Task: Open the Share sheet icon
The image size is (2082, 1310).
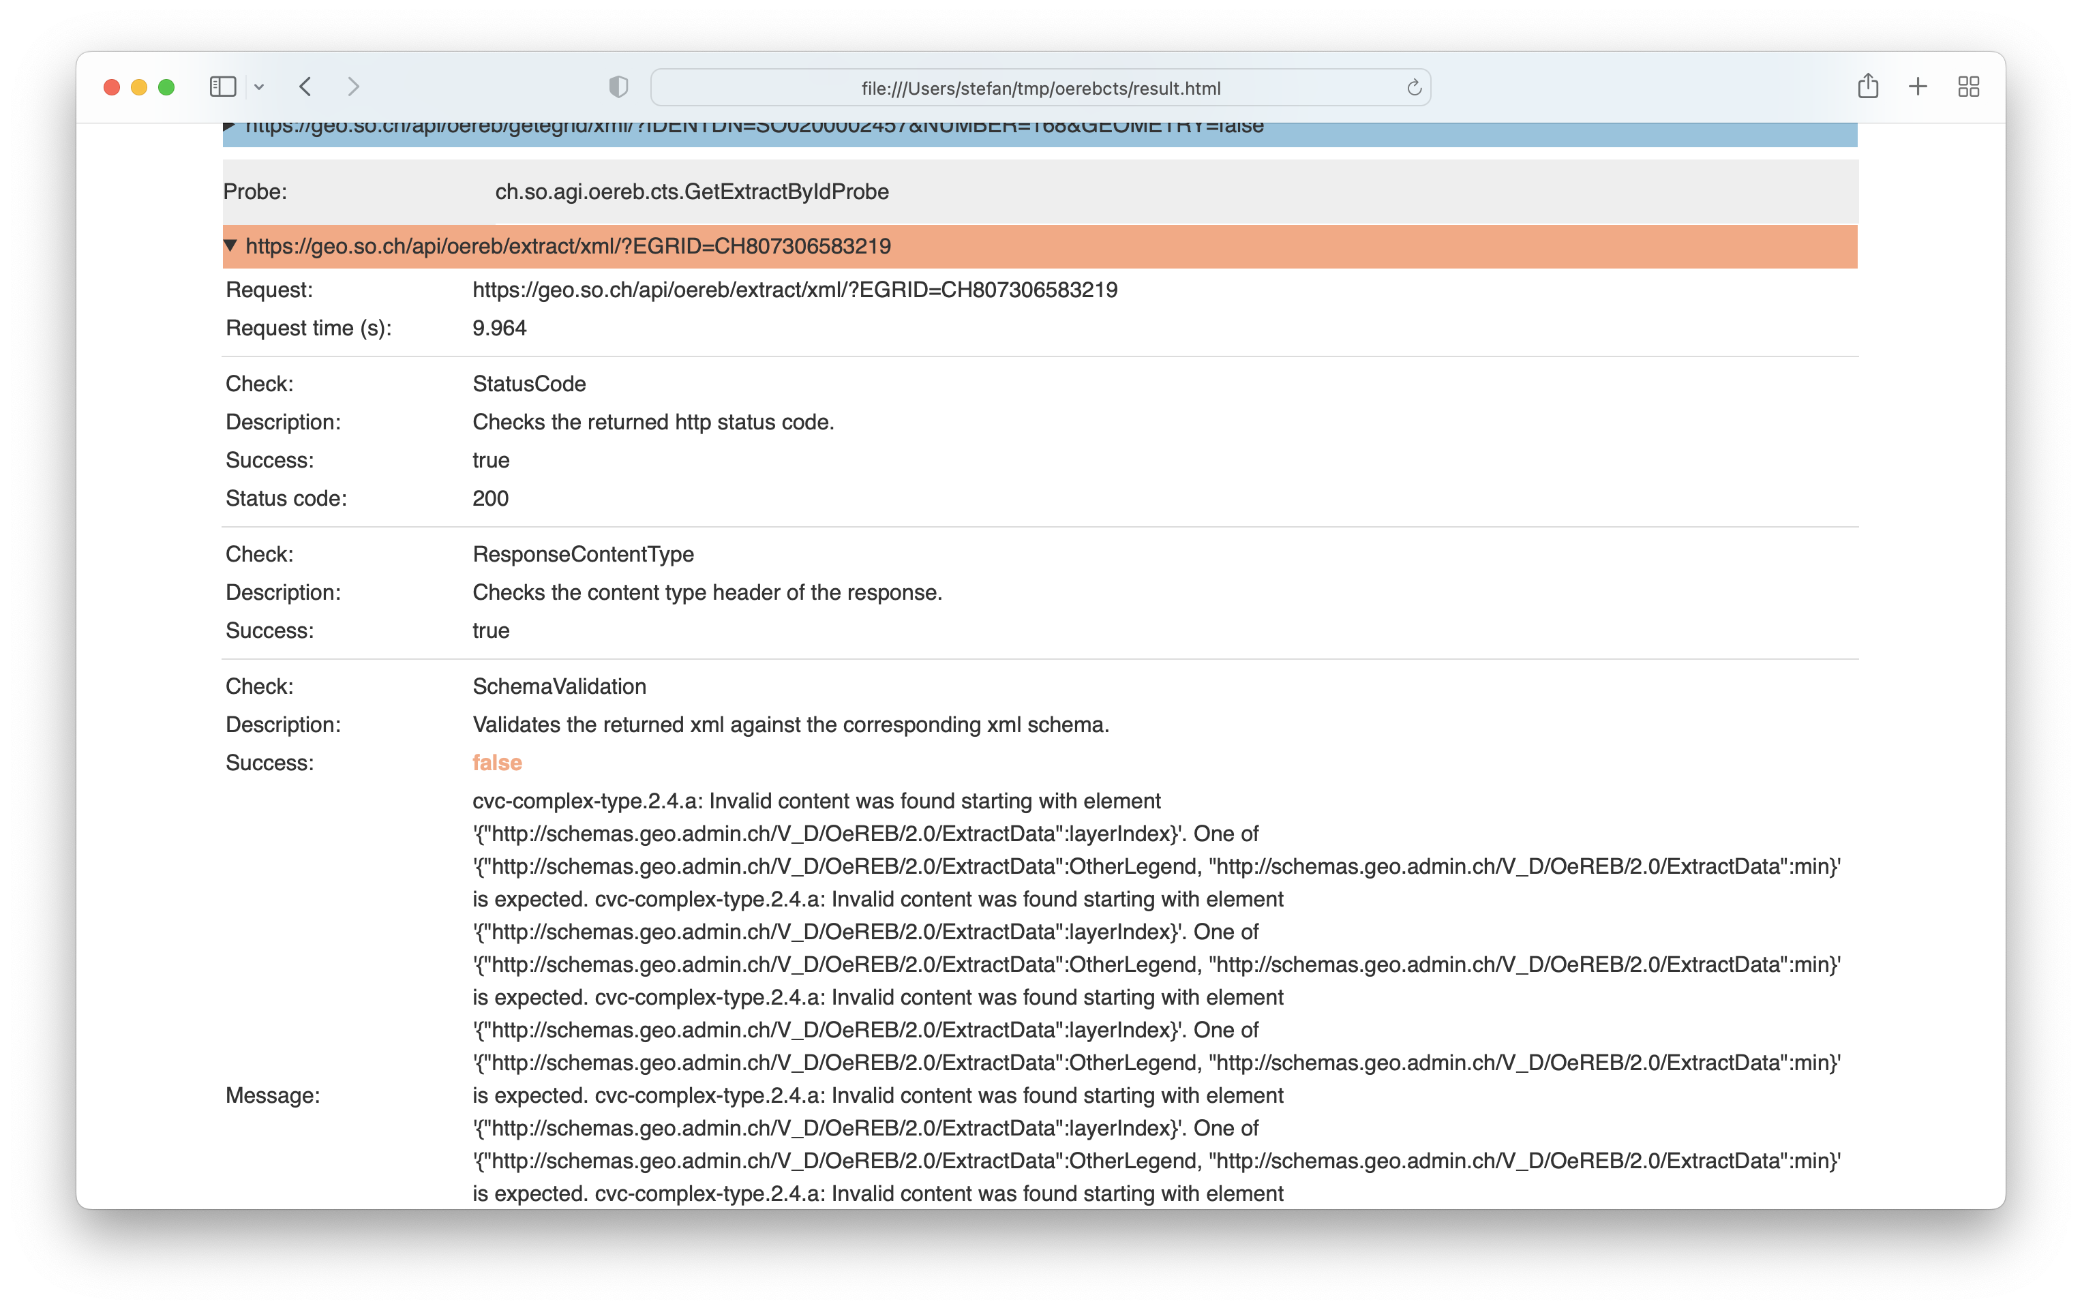Action: click(1867, 86)
